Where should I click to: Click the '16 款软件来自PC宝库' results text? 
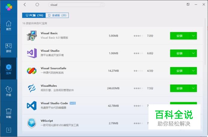point(35,23)
